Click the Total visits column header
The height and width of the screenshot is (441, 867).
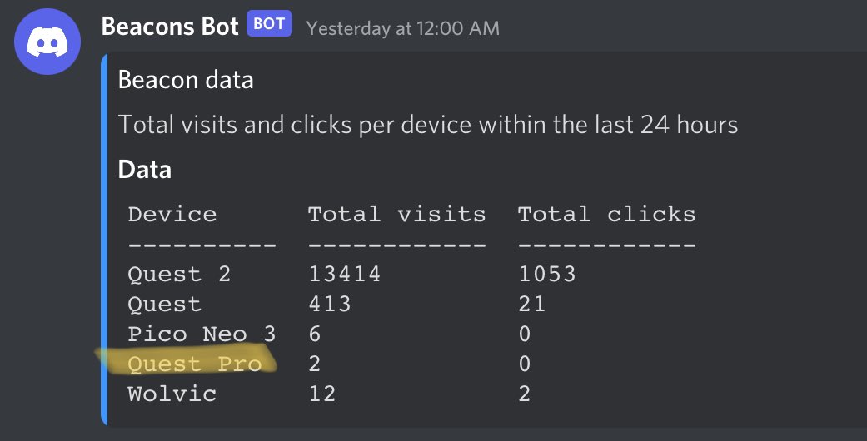tap(397, 215)
